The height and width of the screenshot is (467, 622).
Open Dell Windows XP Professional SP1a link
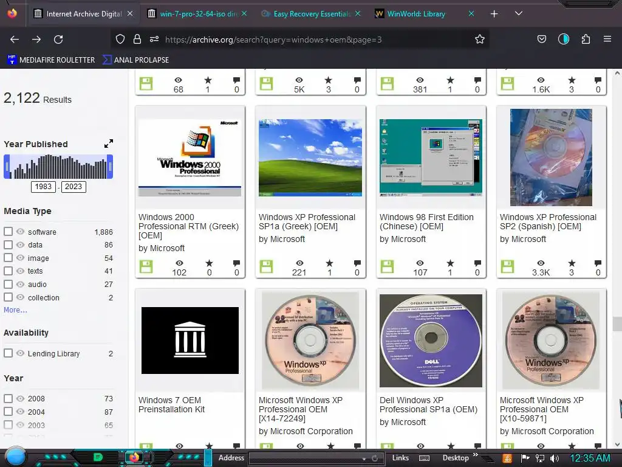tap(428, 404)
